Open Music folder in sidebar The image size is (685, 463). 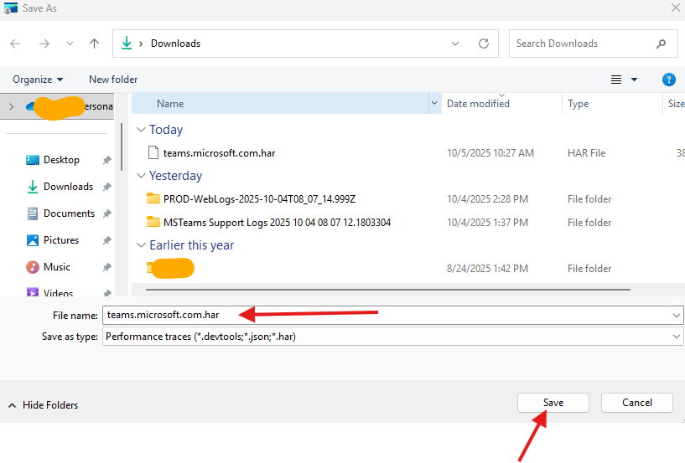pos(57,267)
